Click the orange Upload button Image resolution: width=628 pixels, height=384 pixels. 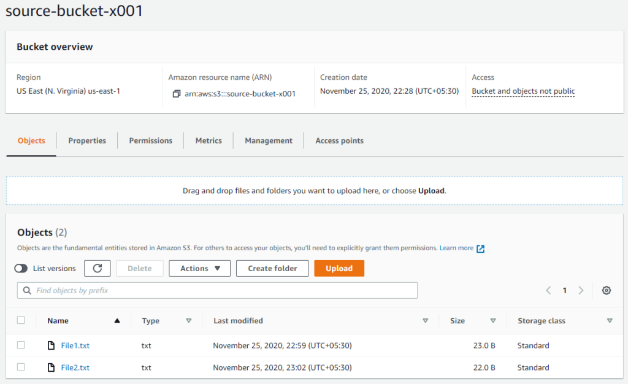[x=339, y=268]
